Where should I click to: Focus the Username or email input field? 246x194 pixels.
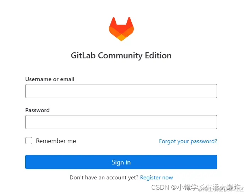tap(121, 91)
